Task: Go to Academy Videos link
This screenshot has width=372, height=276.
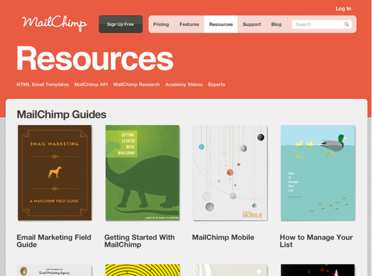Action: click(x=184, y=85)
